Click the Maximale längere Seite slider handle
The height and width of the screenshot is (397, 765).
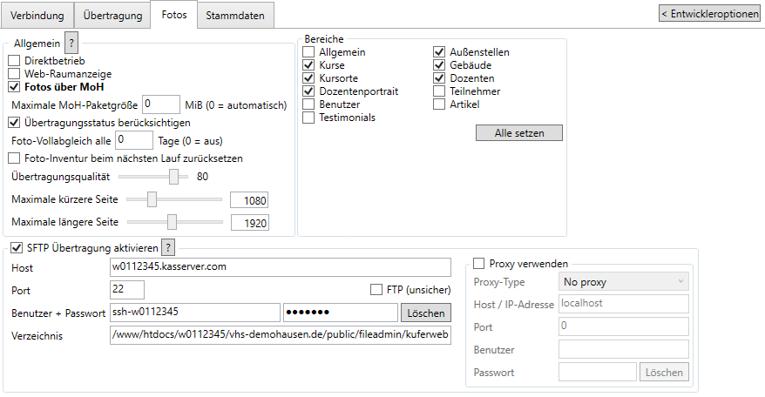[172, 221]
